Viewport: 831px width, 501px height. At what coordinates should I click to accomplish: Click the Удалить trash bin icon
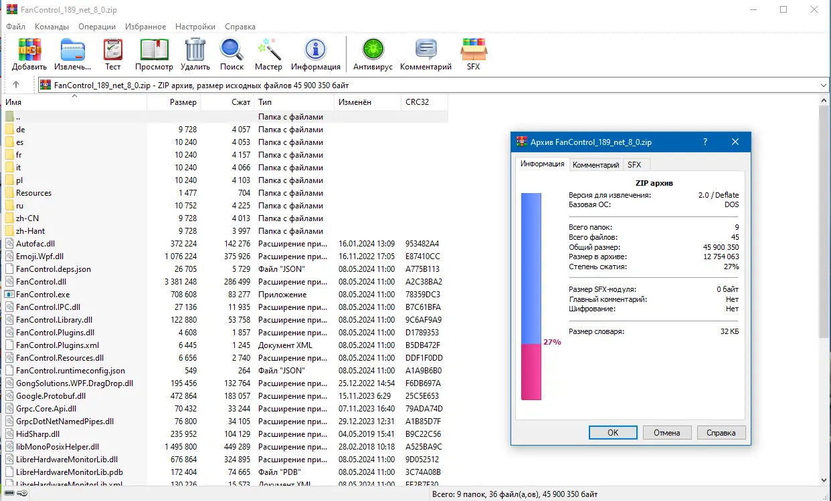coord(195,50)
